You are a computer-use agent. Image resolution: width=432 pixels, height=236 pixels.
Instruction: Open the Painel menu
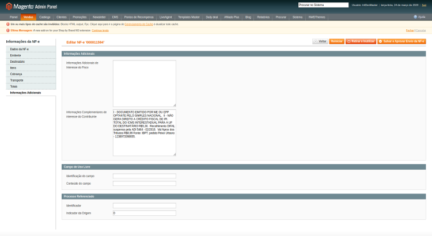[13, 17]
